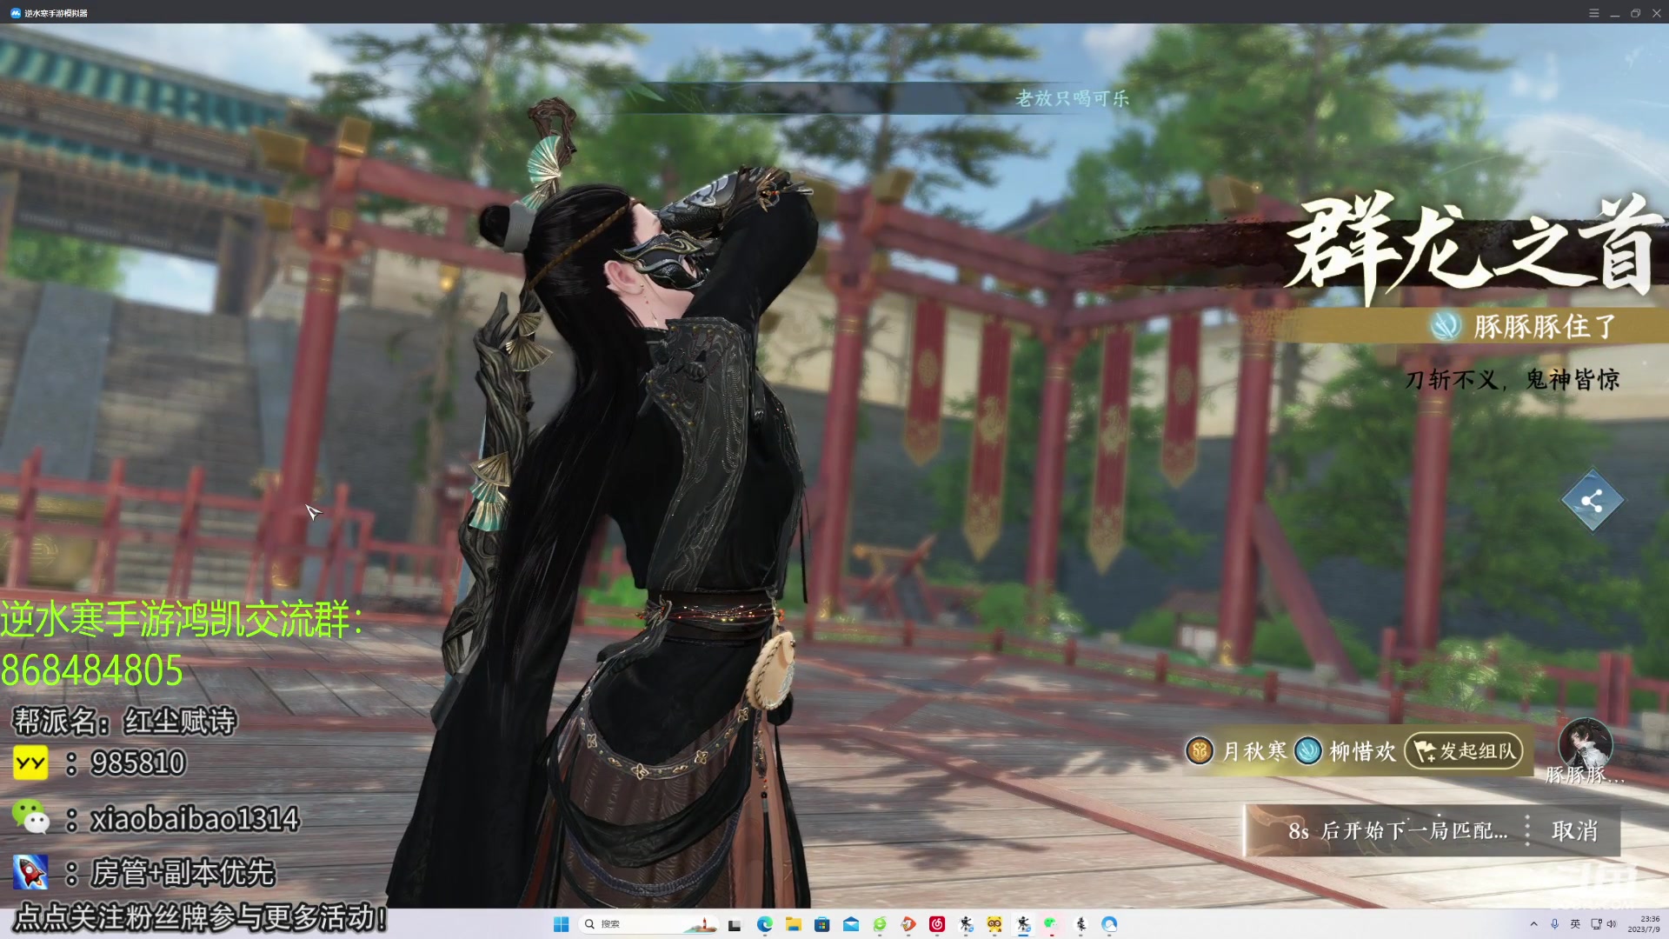Cancel the next-round matchmaking with 取消
This screenshot has height=939, width=1669.
pos(1574,831)
